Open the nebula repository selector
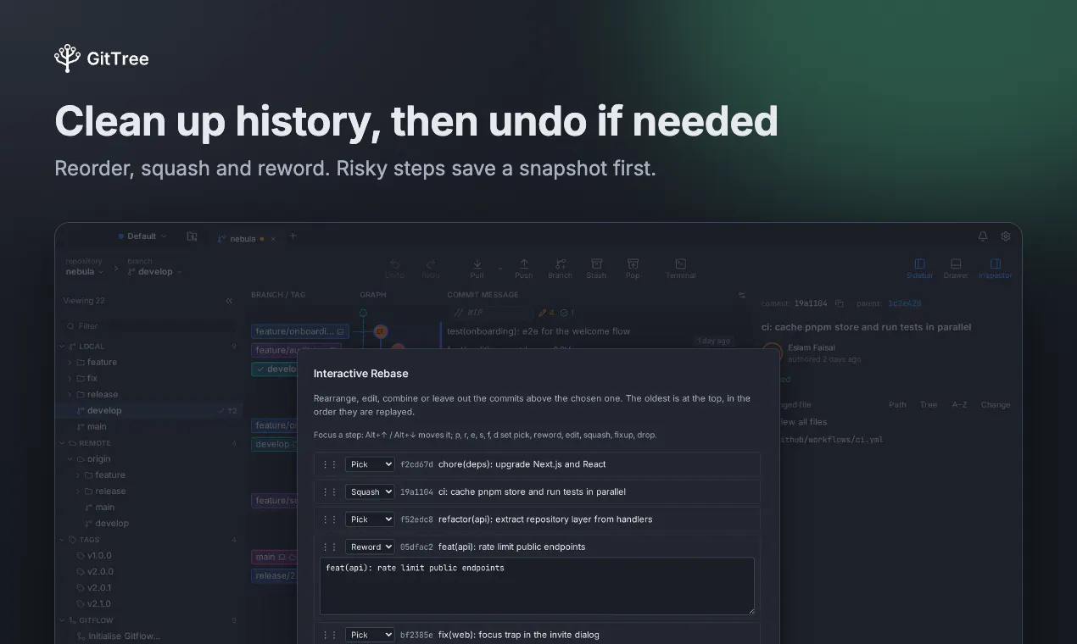 (x=85, y=272)
